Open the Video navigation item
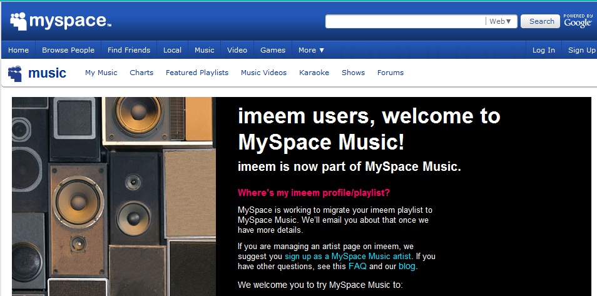 237,50
